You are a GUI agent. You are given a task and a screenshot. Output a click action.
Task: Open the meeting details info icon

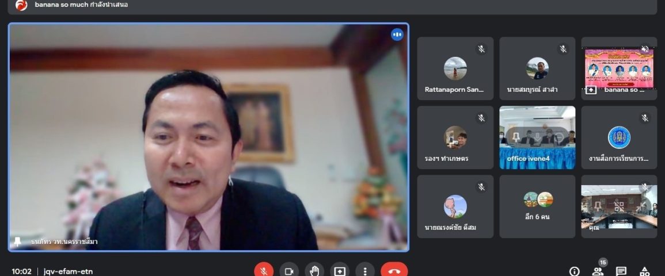coord(574,271)
